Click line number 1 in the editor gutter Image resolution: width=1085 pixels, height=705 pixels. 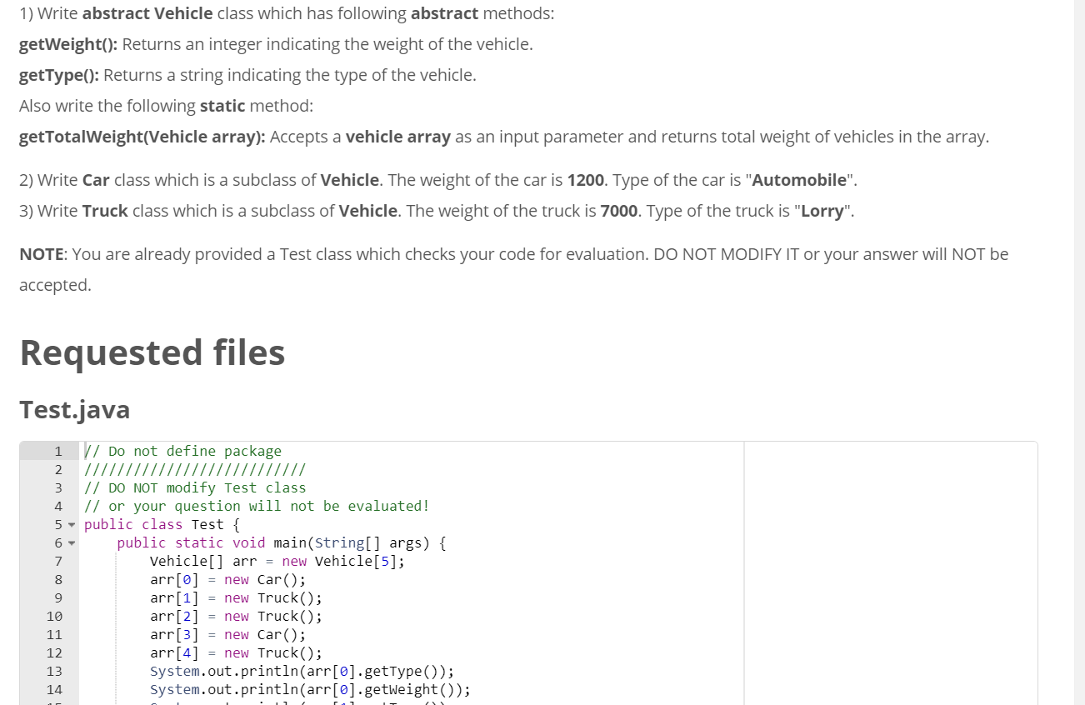click(x=57, y=451)
